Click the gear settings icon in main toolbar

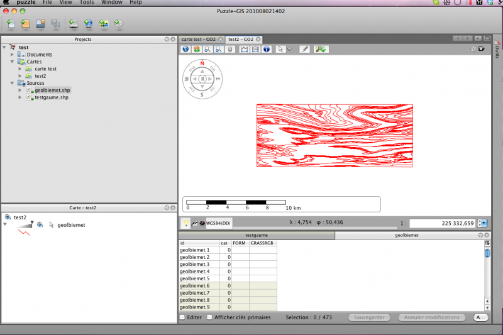pos(119,25)
